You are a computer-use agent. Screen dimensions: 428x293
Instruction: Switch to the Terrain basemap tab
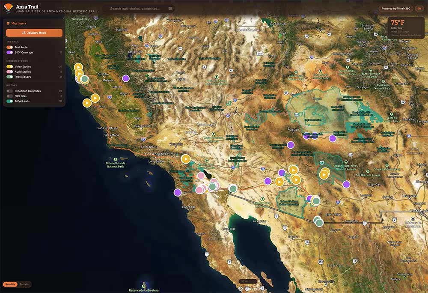coord(24,284)
